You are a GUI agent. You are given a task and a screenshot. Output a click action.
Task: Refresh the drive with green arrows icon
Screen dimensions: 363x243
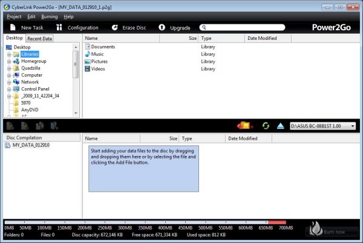click(266, 126)
